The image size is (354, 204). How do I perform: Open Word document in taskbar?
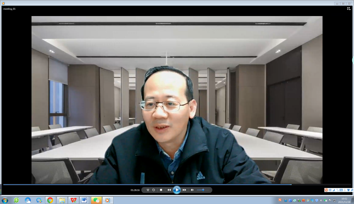point(84,200)
